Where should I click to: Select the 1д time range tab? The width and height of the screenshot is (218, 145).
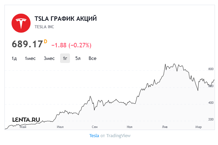tap(14, 58)
